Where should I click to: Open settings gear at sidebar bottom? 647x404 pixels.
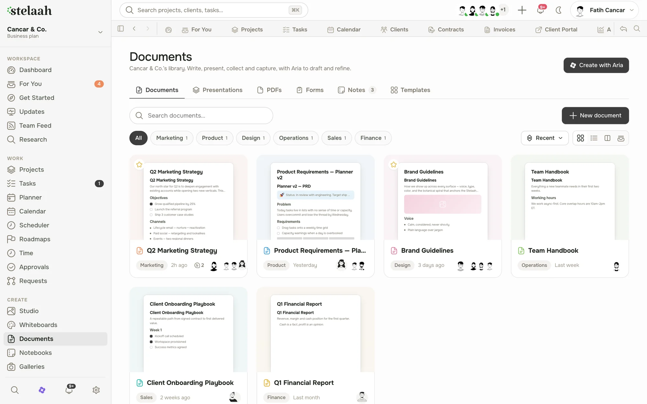(96, 390)
